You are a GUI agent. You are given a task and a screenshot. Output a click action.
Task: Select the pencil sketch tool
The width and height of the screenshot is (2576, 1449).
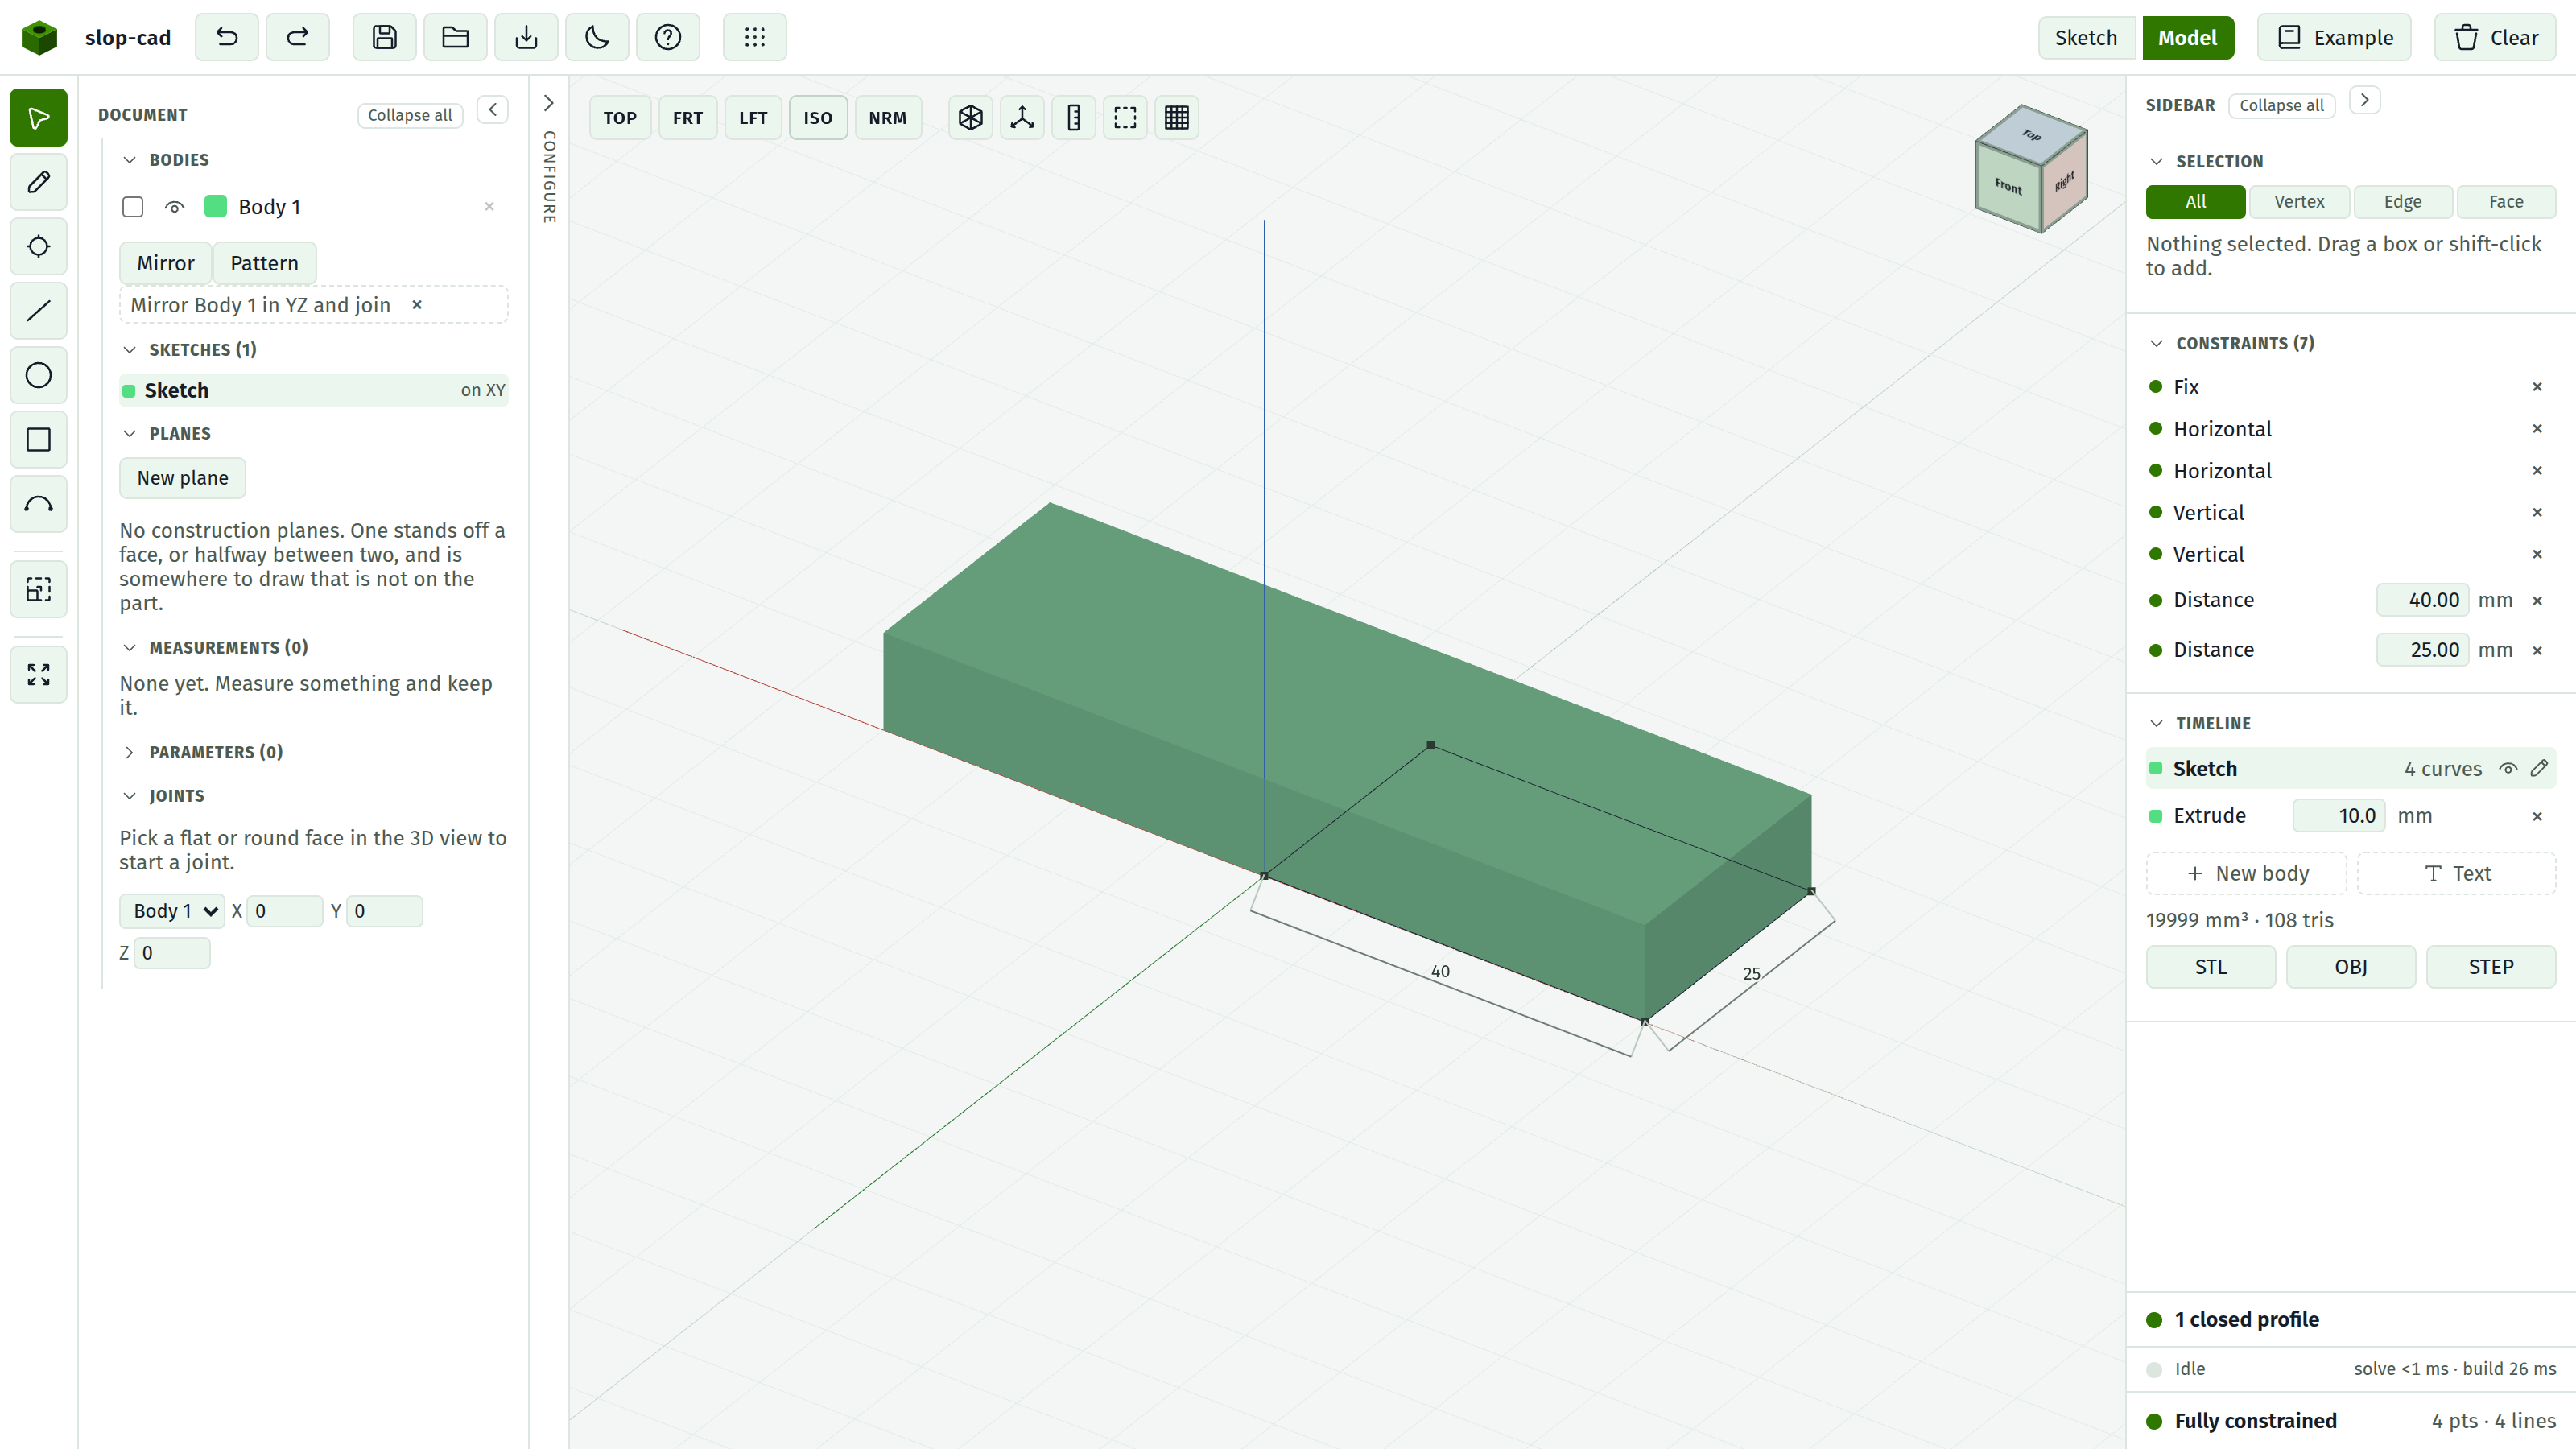tap(38, 182)
